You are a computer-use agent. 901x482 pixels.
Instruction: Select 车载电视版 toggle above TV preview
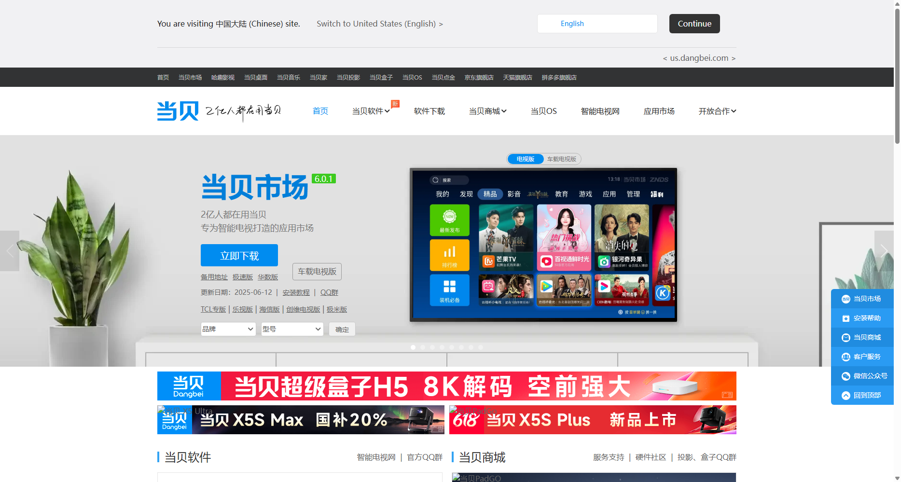[x=562, y=159]
